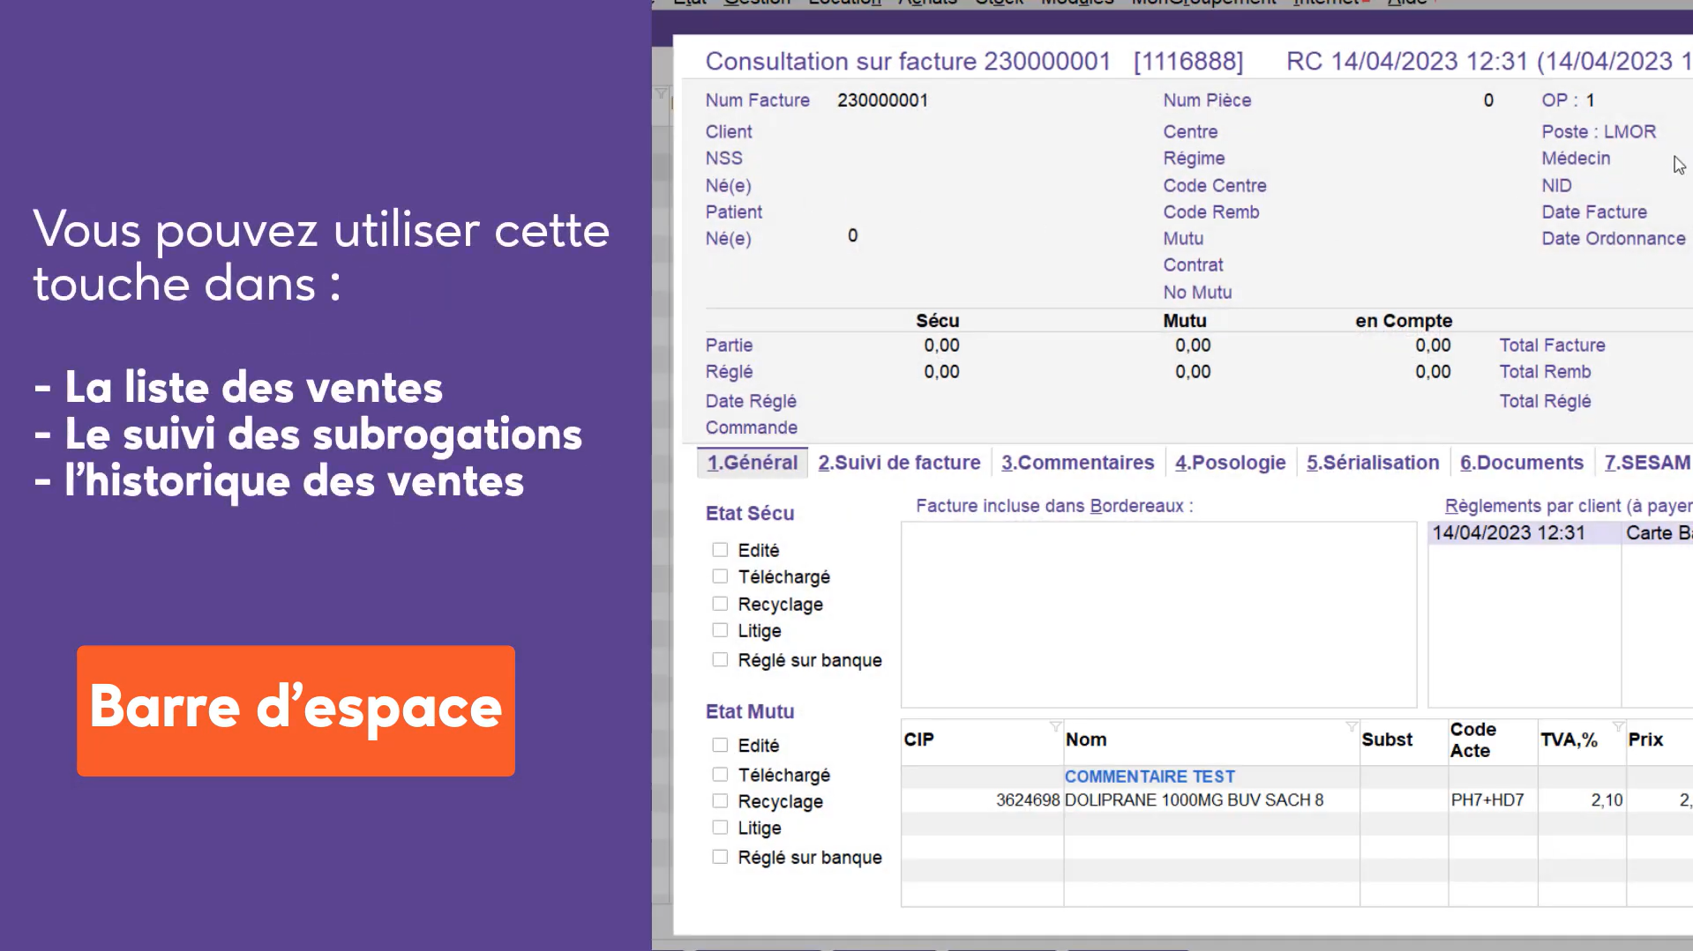1693x951 pixels.
Task: Toggle Recyclage under Etat Mutu
Action: tap(720, 801)
